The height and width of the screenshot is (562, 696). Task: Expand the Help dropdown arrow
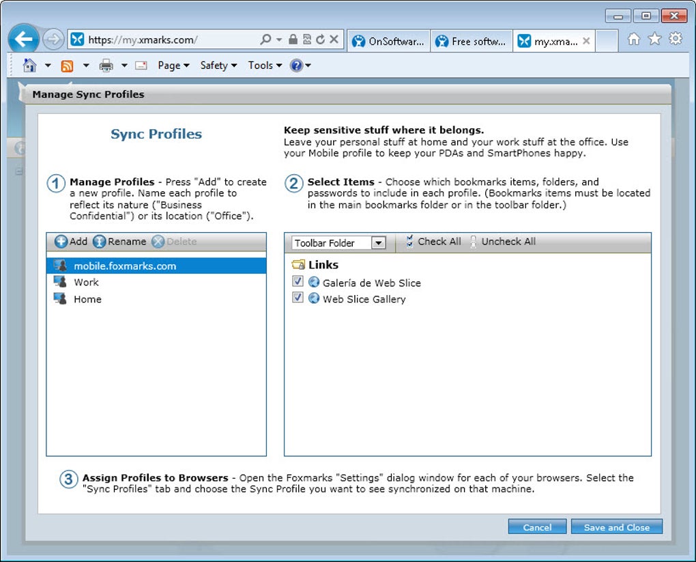click(308, 66)
